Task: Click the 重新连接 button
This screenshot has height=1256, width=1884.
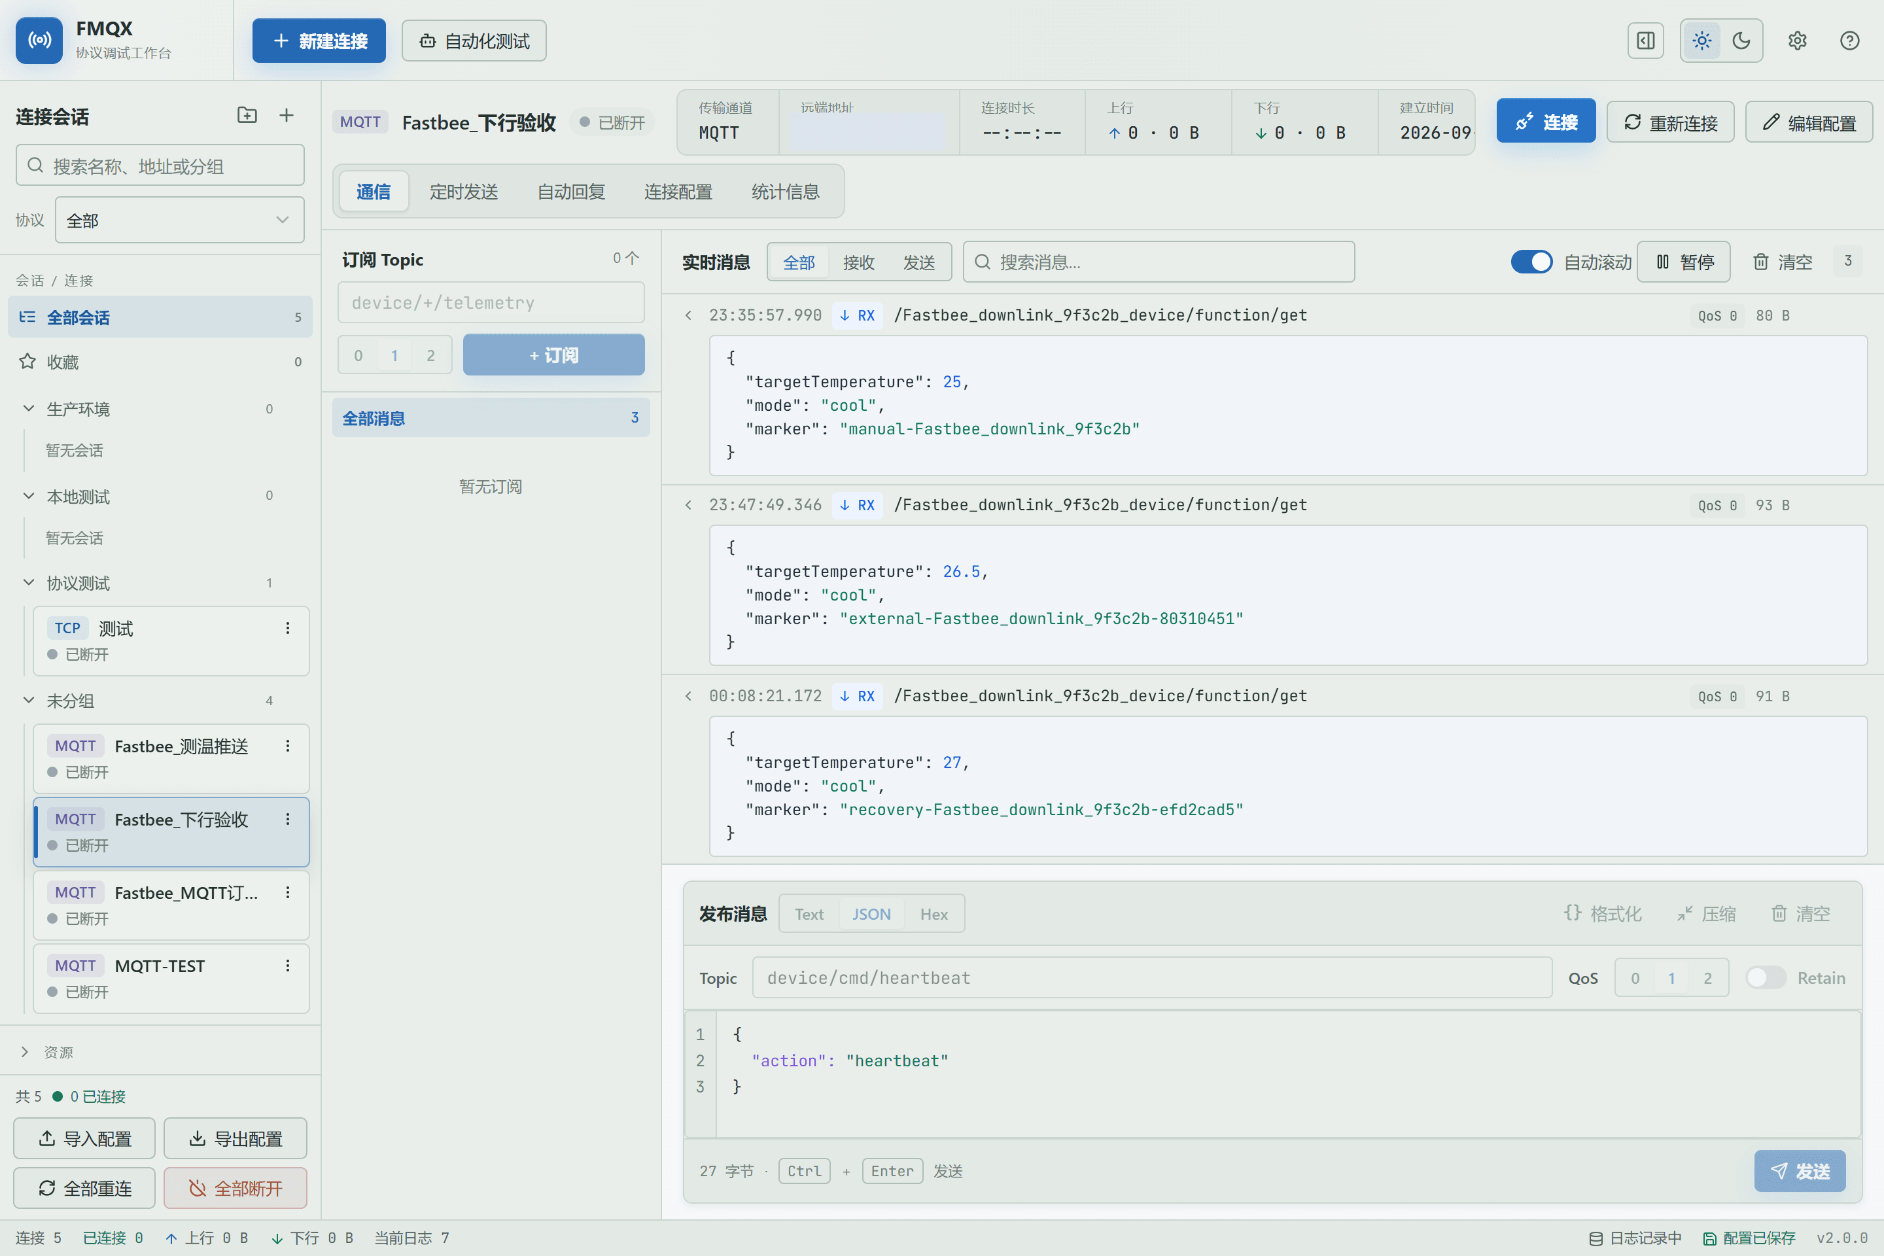Action: [1670, 122]
